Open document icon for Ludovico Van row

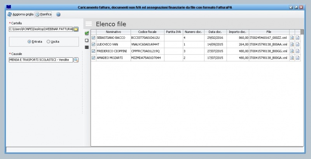(298, 45)
